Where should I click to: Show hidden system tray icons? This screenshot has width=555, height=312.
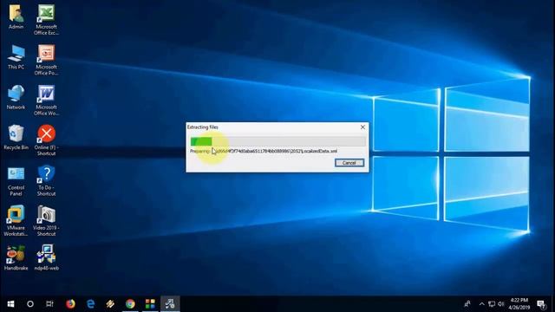pyautogui.click(x=482, y=304)
